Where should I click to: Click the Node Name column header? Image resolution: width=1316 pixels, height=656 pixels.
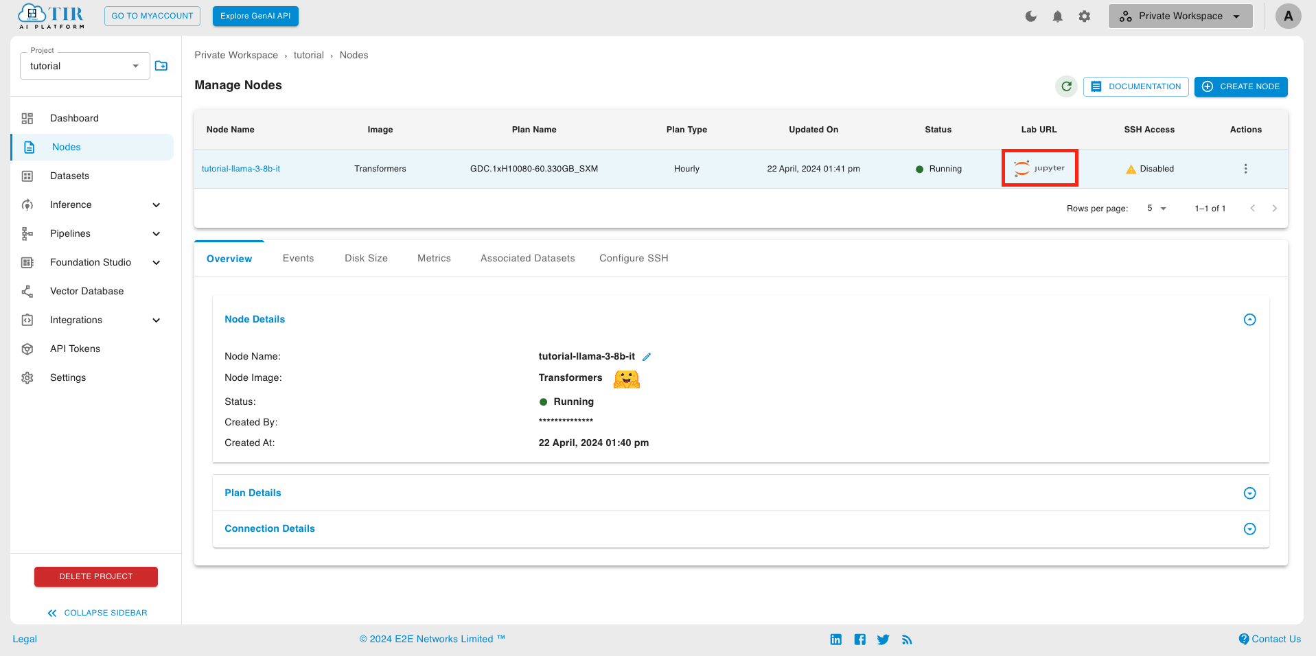231,130
